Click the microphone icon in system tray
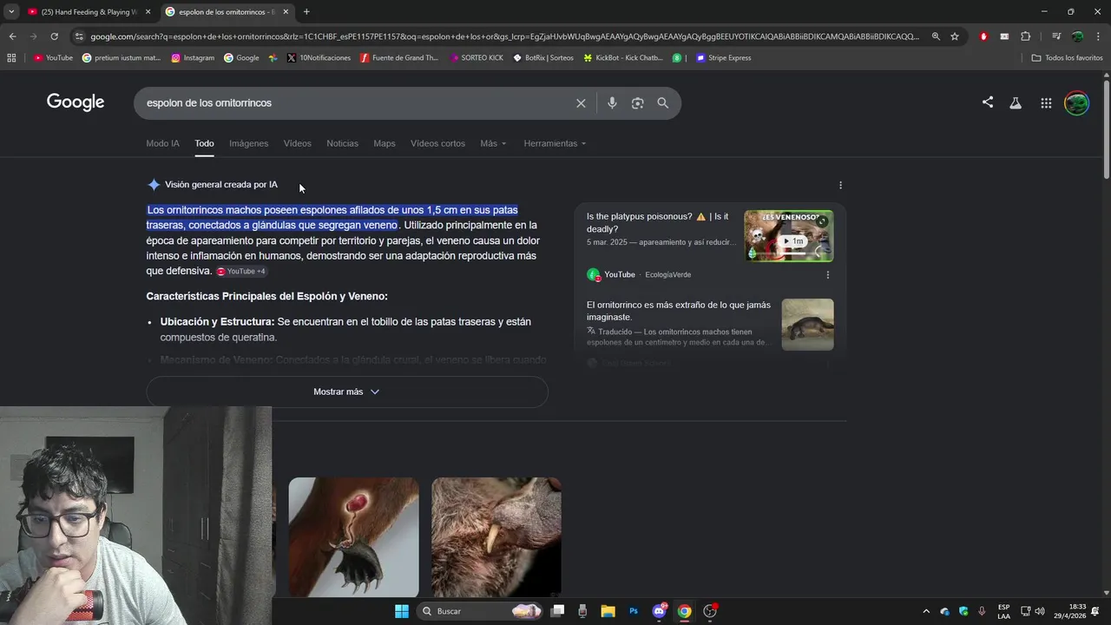 coord(982,611)
